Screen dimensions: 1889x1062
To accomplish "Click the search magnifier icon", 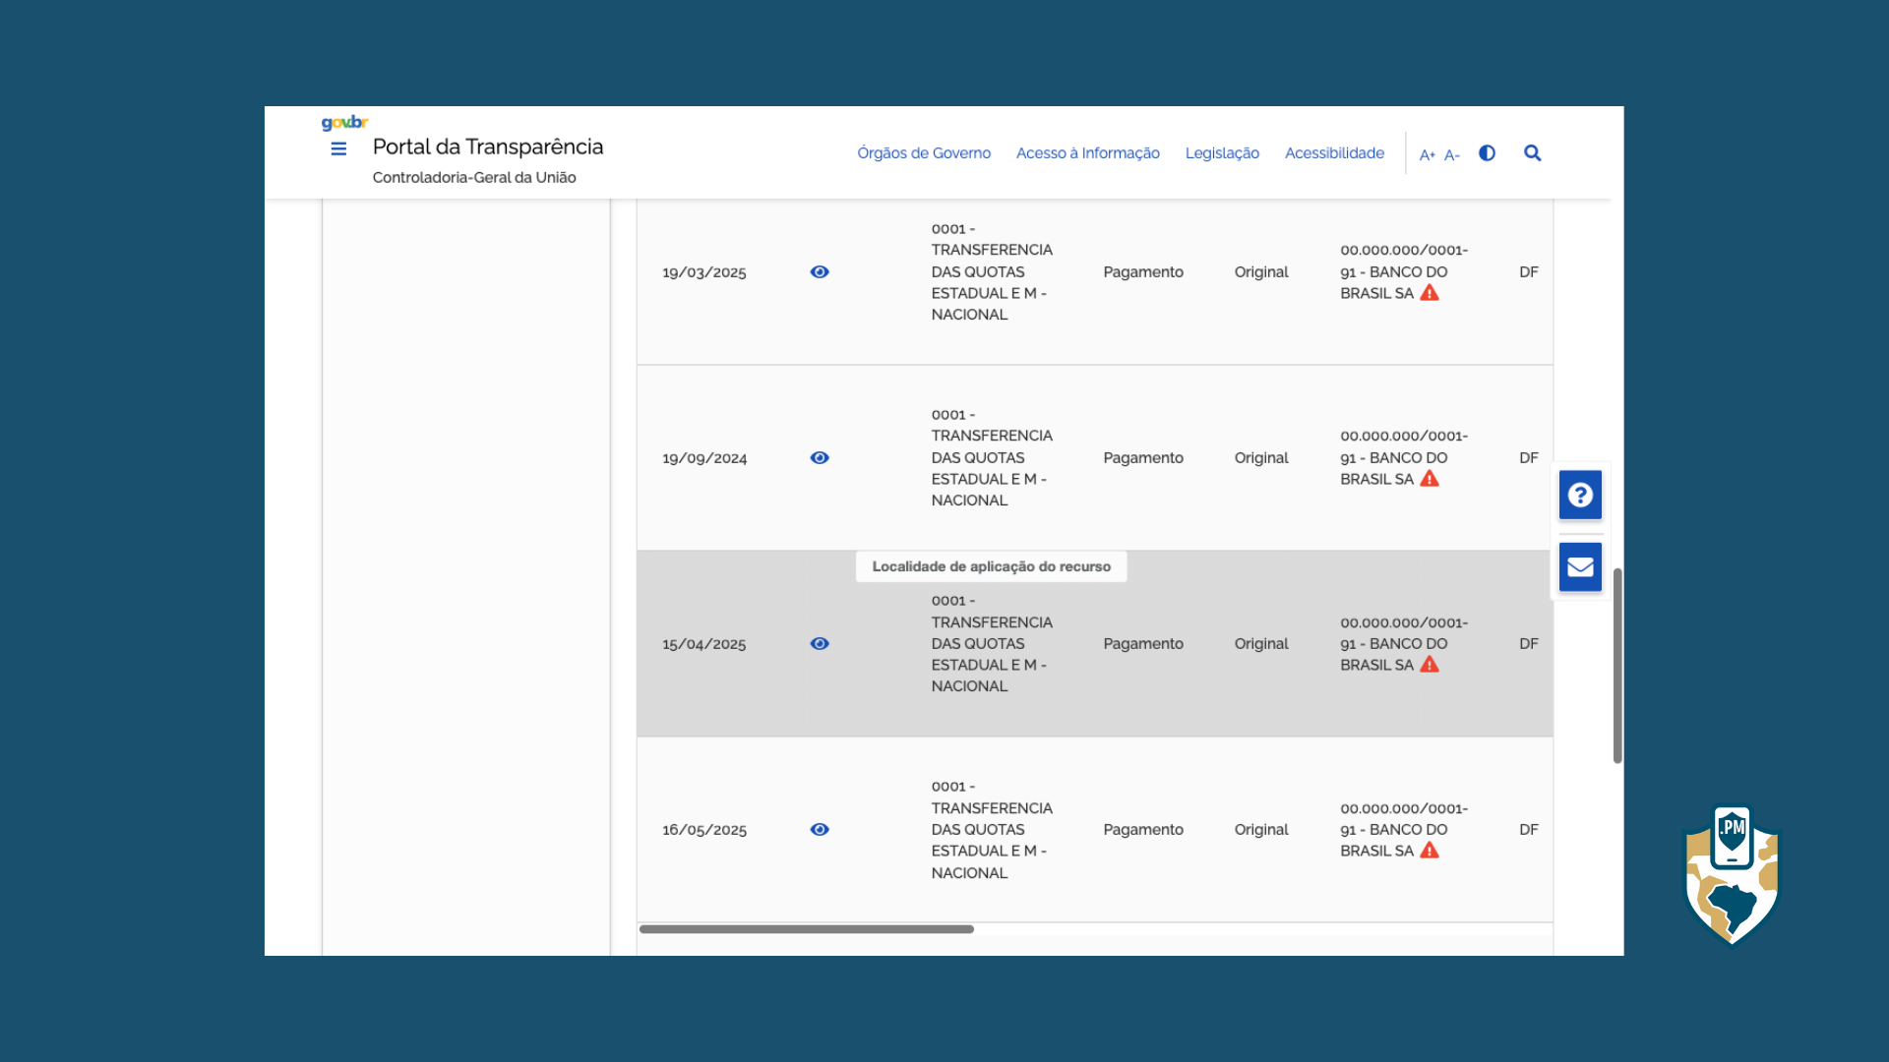I will coord(1532,153).
